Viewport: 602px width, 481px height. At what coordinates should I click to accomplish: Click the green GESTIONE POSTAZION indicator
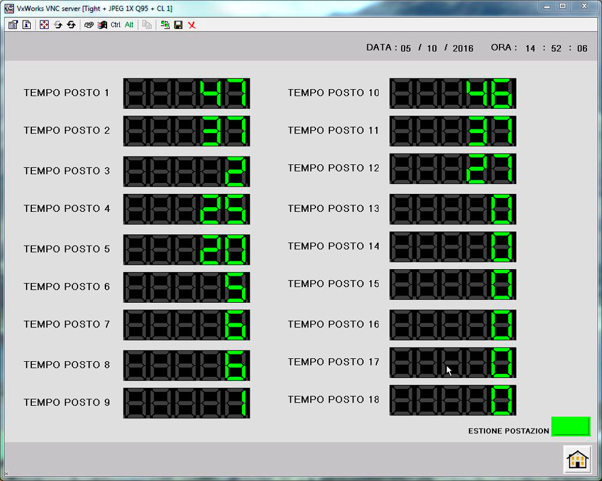point(571,426)
